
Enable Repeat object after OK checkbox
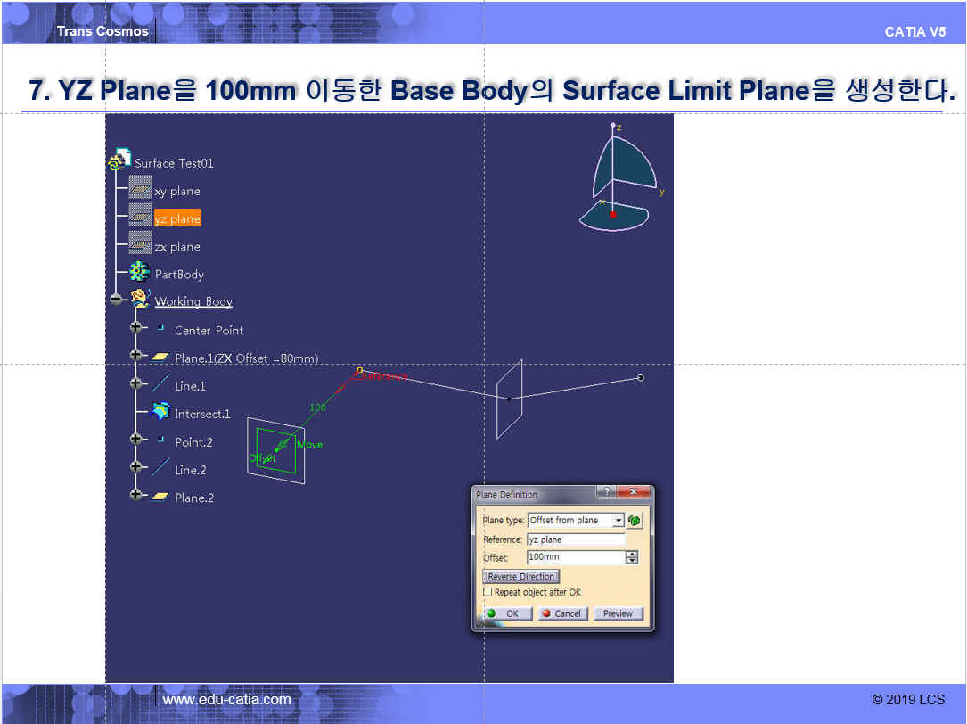click(x=488, y=592)
